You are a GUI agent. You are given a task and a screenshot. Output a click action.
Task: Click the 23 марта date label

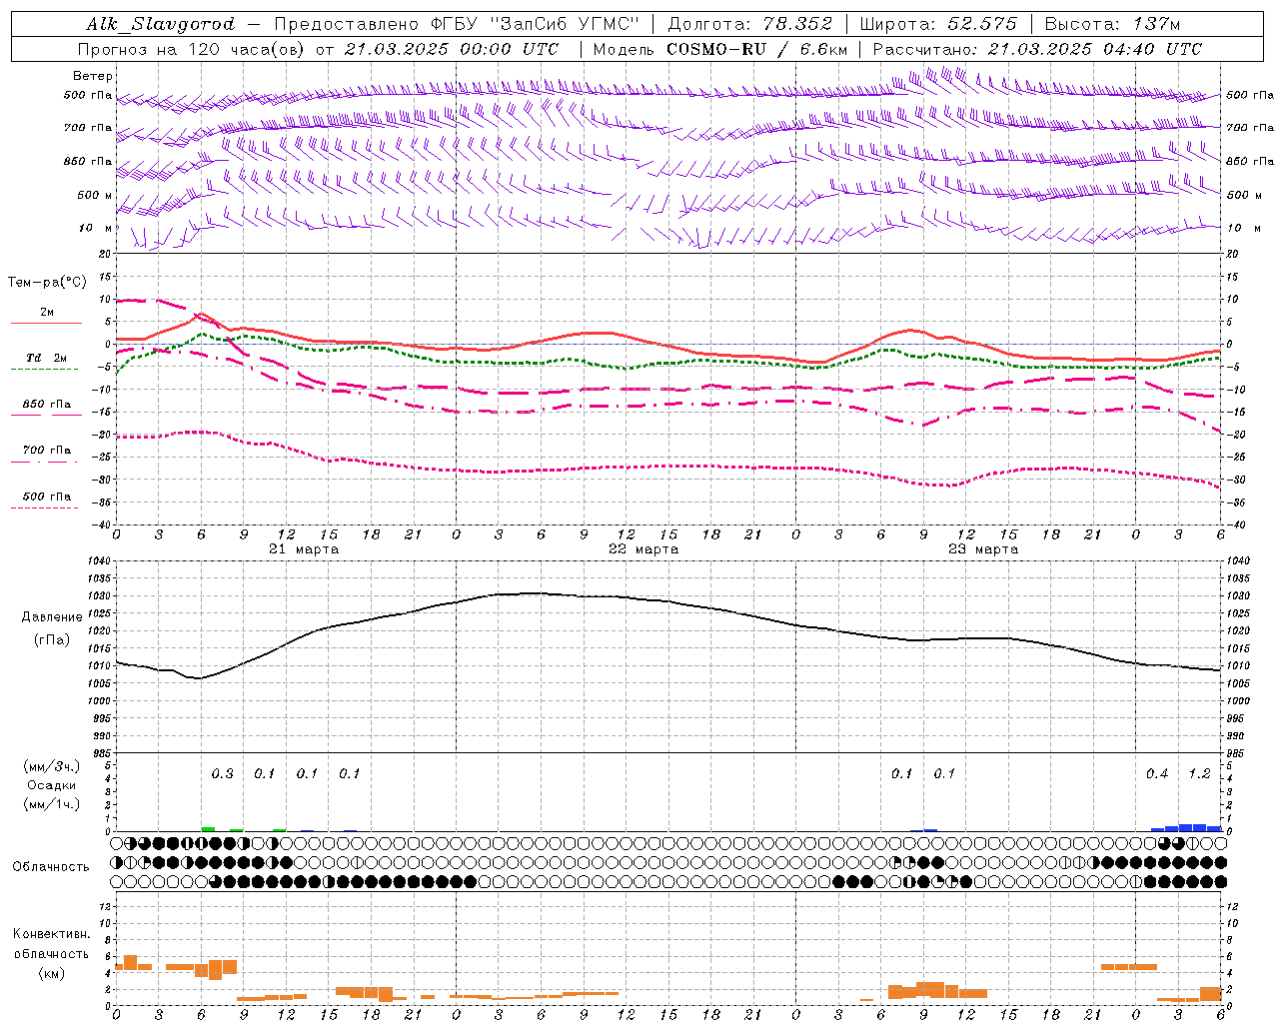(983, 549)
